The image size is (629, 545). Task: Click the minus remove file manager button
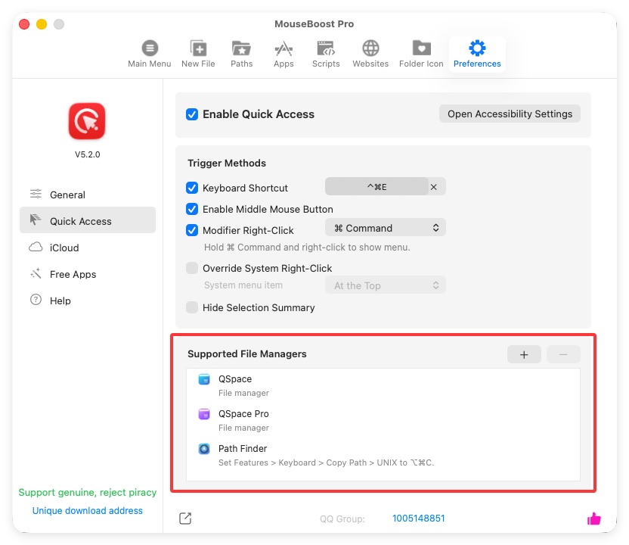[x=563, y=355]
